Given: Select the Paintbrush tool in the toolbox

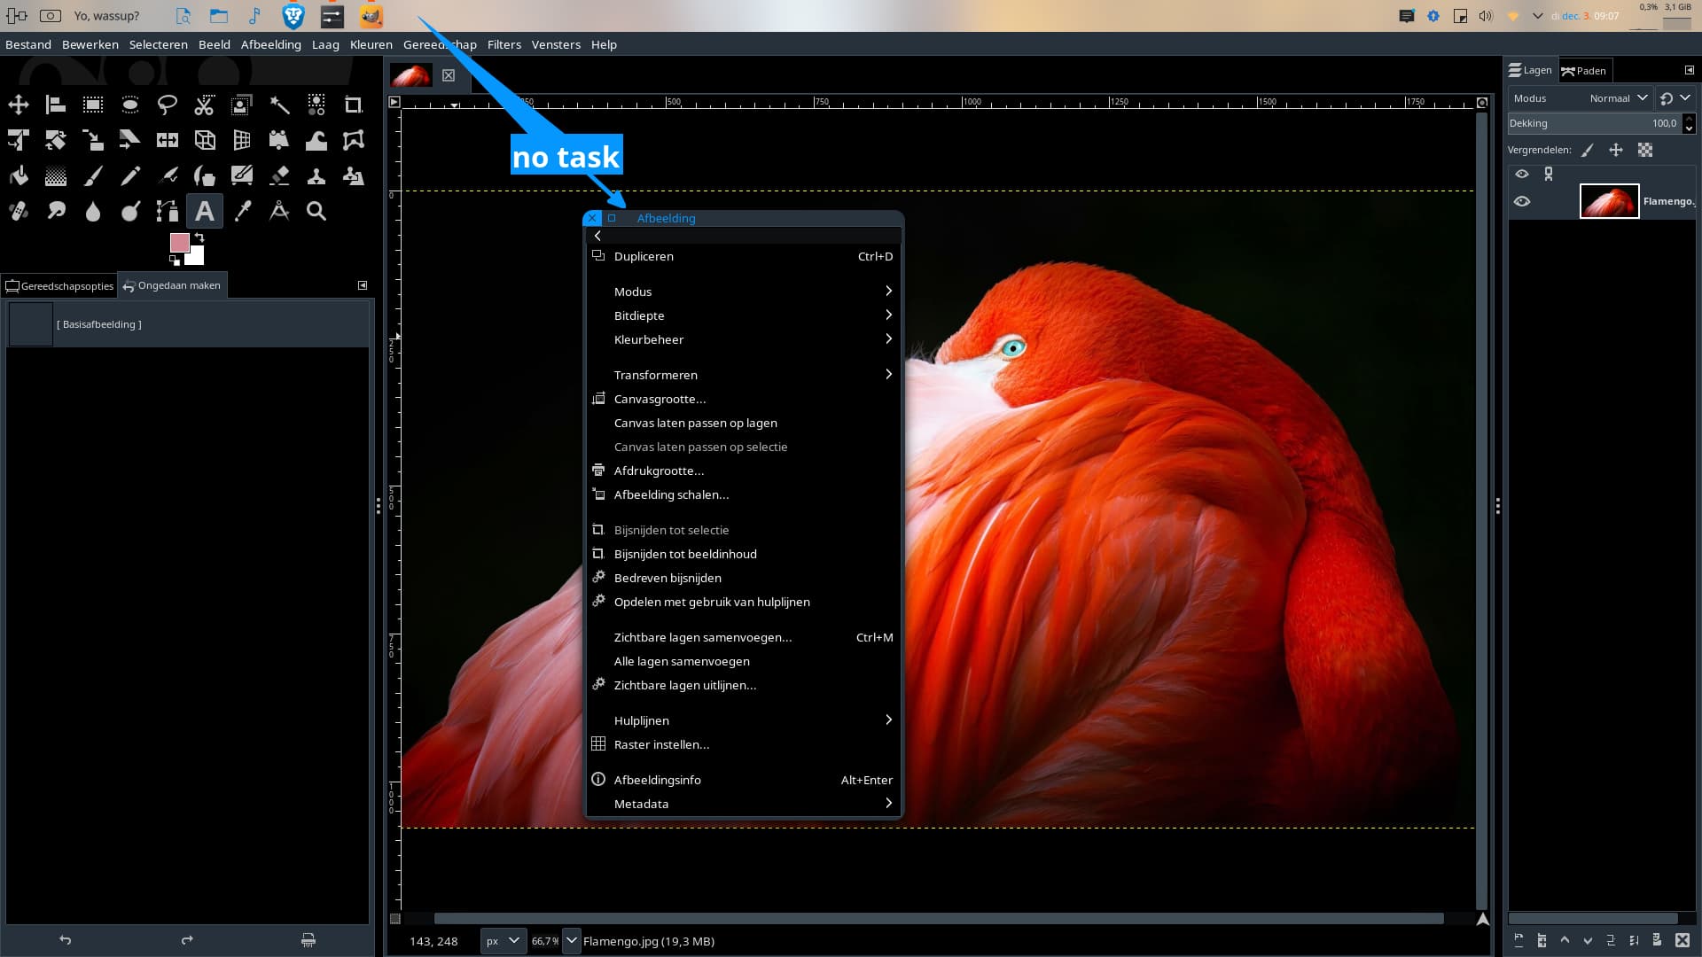Looking at the screenshot, I should point(92,175).
